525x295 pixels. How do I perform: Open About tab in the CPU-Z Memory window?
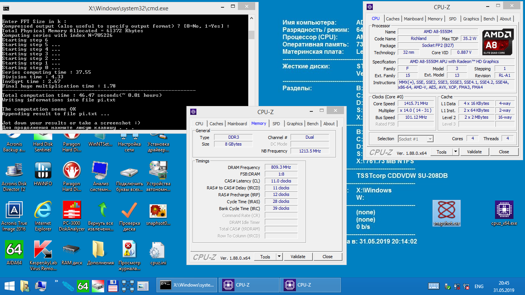tap(329, 124)
